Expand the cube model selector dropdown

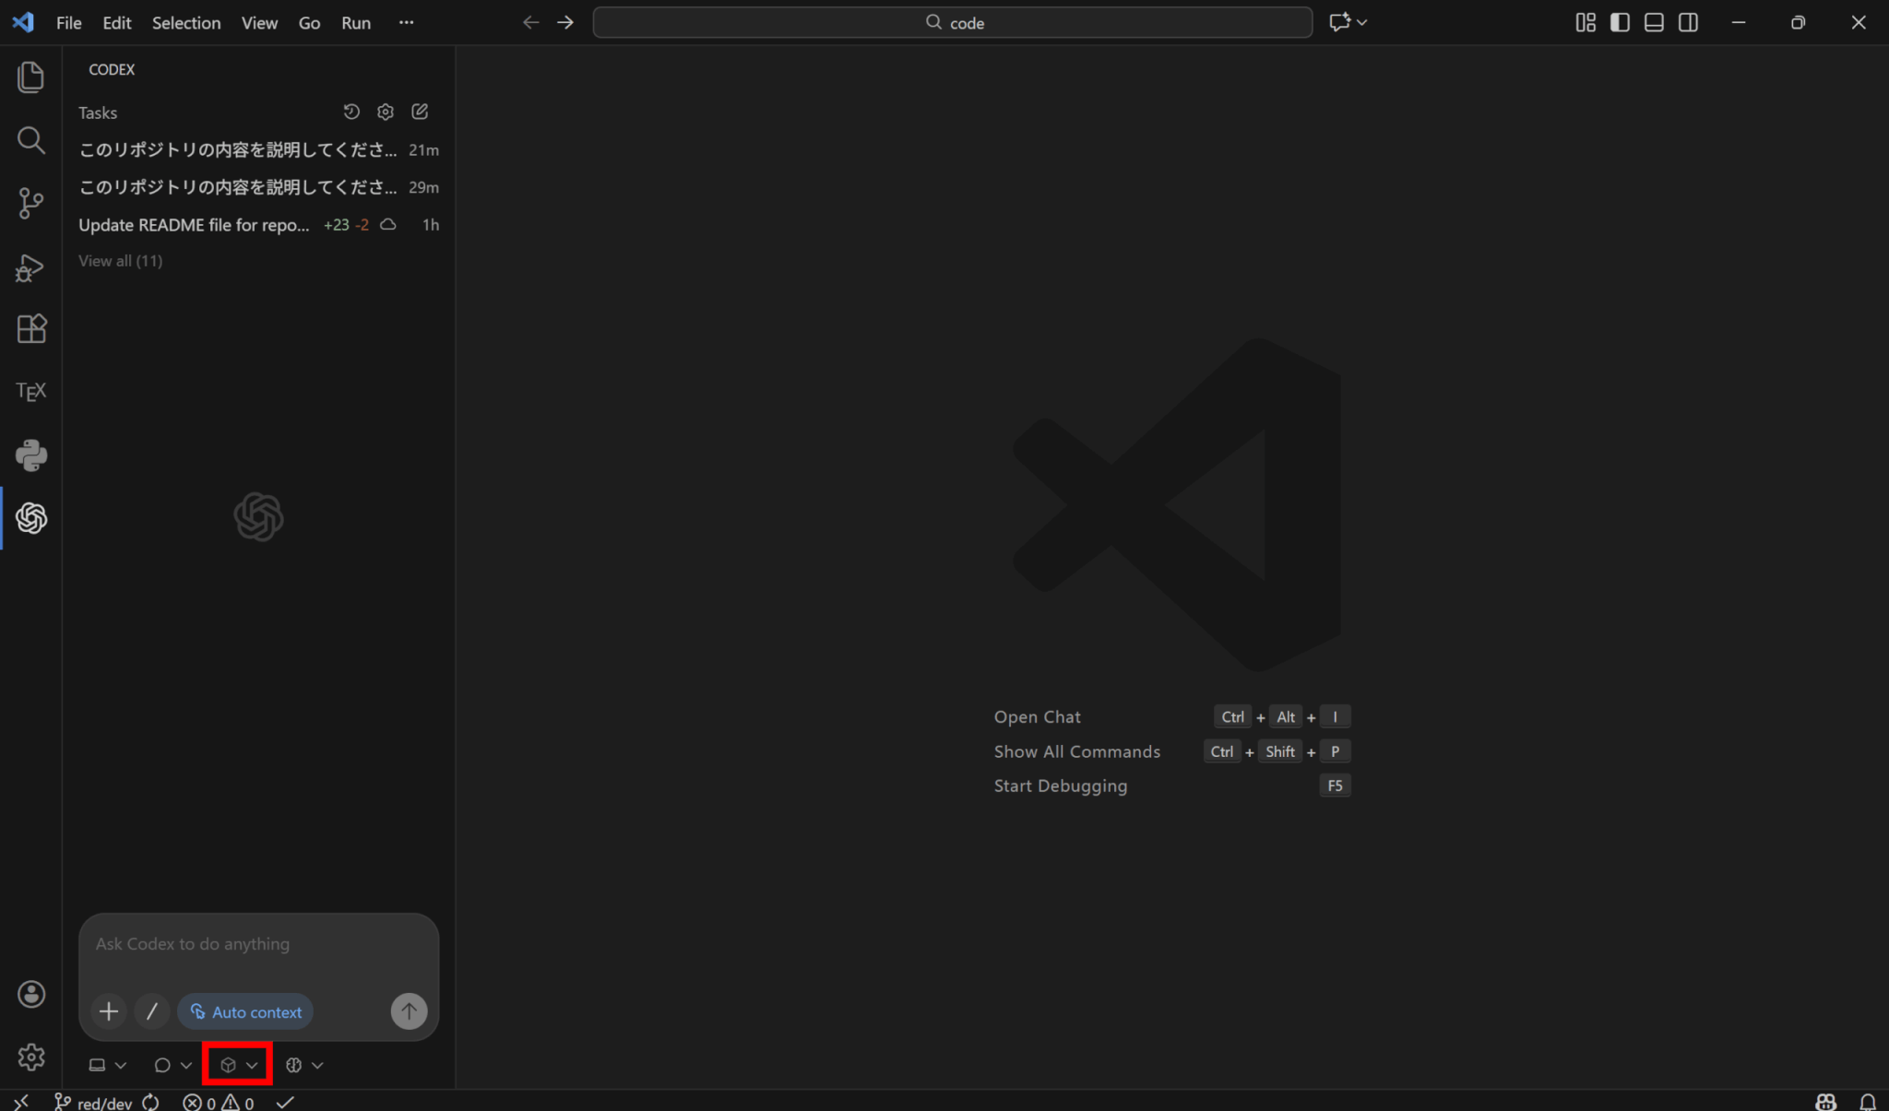[x=238, y=1065]
